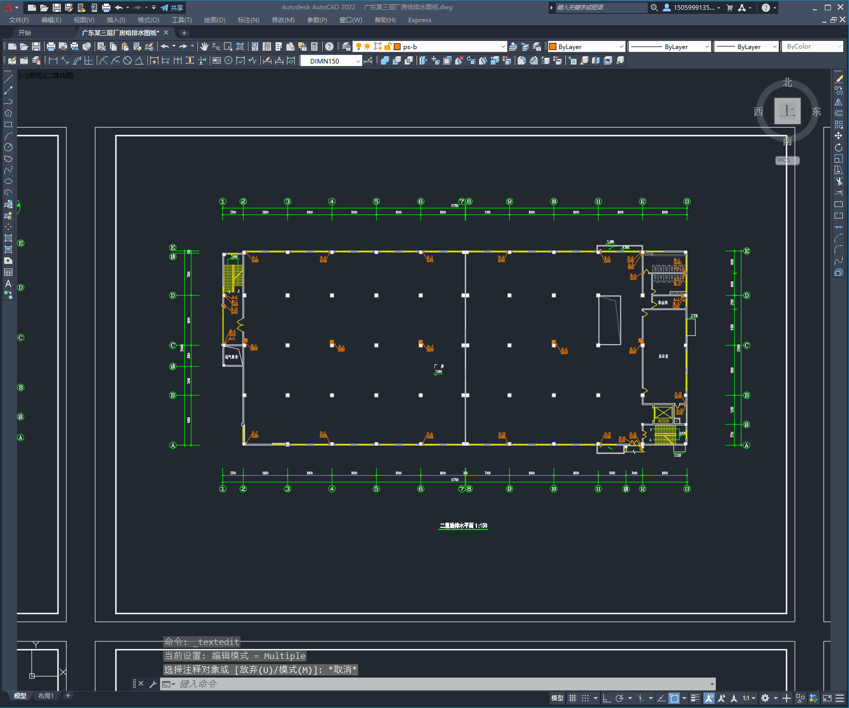
Task: Click the new drawing tab plus button
Action: (184, 33)
